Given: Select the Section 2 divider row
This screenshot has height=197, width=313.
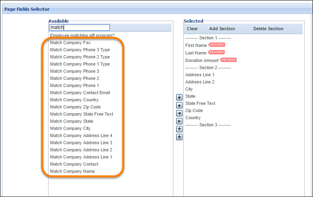Looking at the screenshot, I should pos(208,68).
